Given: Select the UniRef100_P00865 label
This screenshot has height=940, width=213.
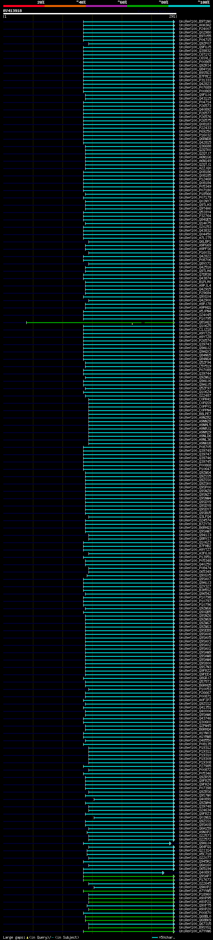Looking at the screenshot, I should pyautogui.click(x=195, y=62).
